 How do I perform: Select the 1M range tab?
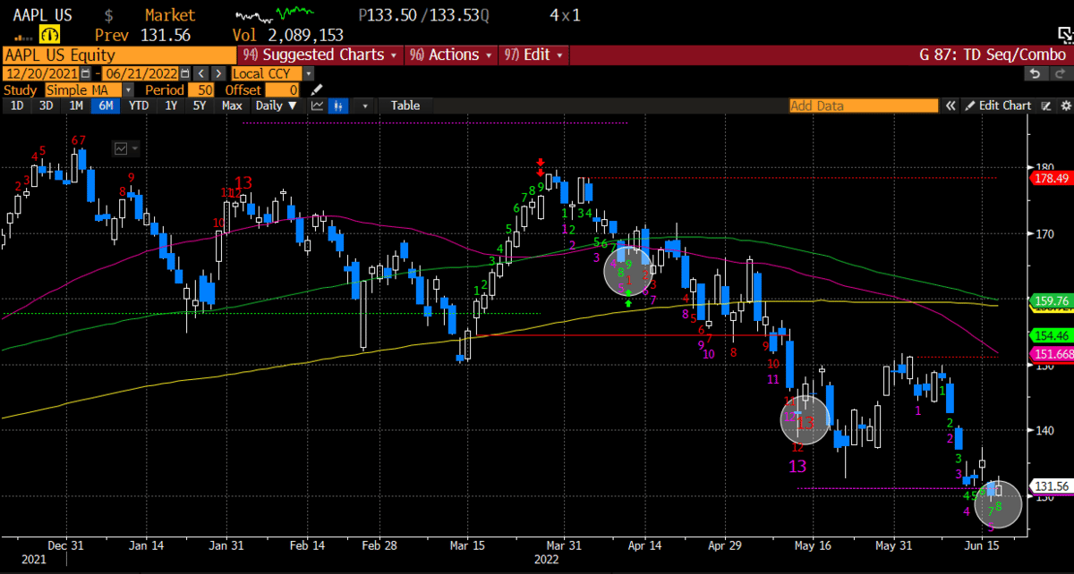pos(74,106)
